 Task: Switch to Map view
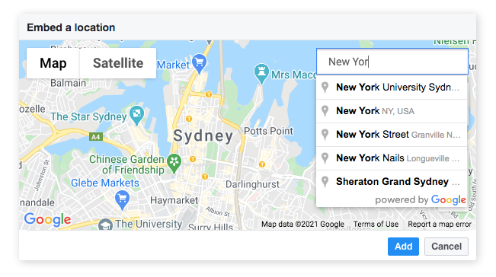point(53,63)
